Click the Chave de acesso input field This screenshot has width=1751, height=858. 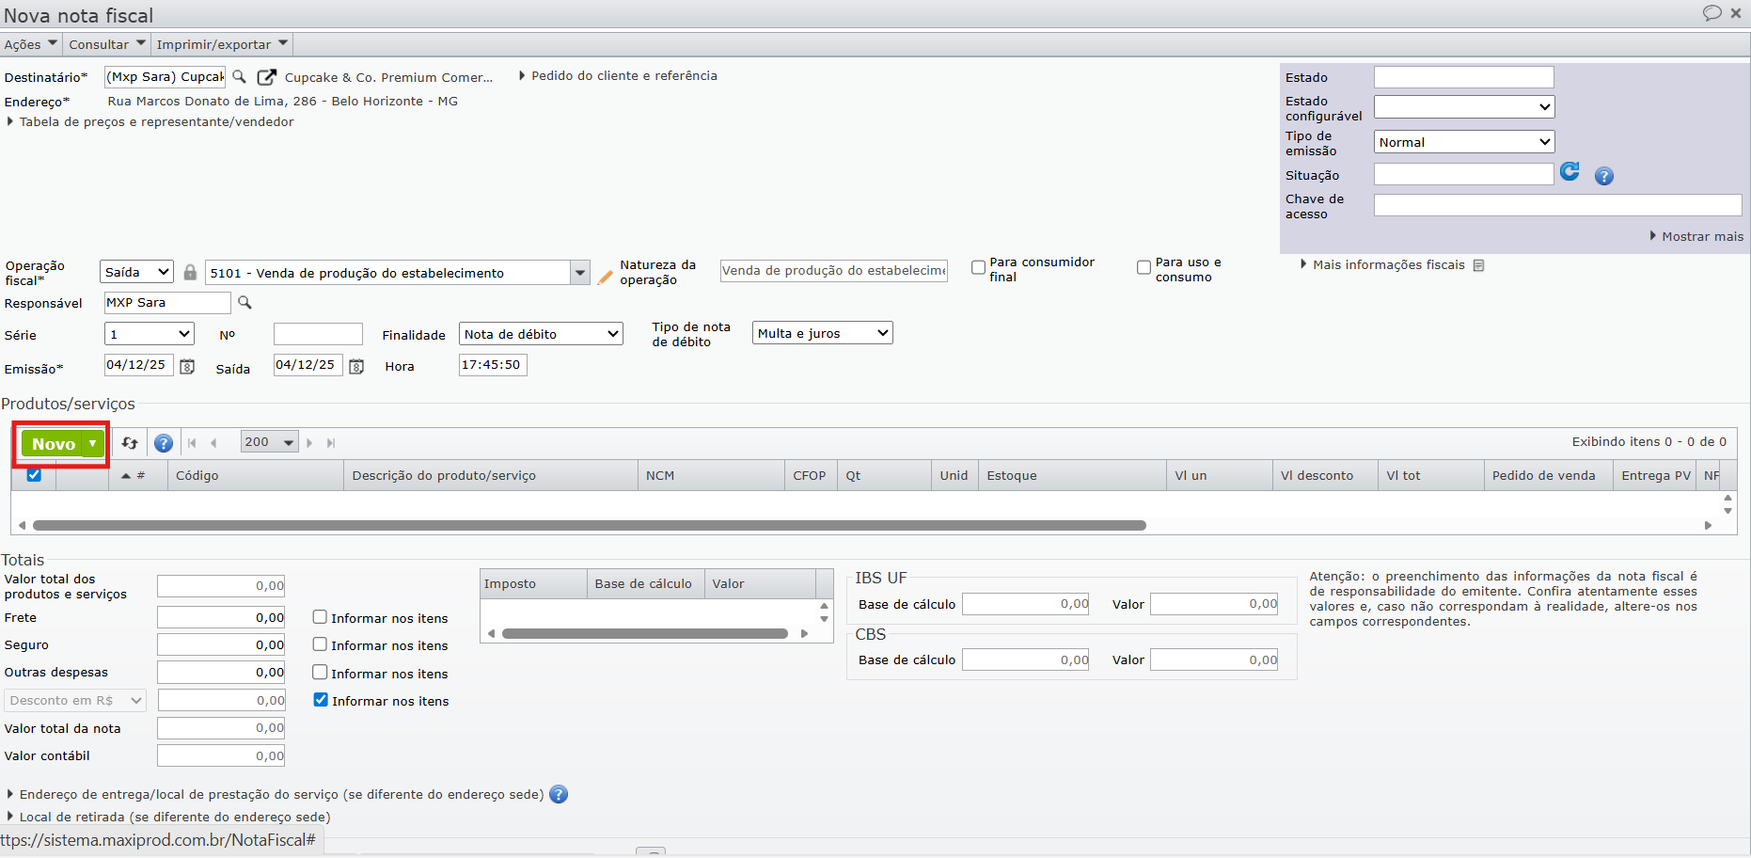[1557, 205]
